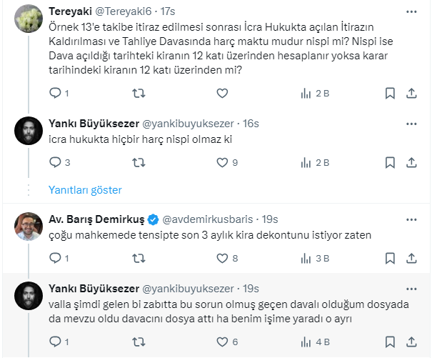
Task: Like the 'icra hukukta hiçbir harç' reply
Action: pos(221,162)
